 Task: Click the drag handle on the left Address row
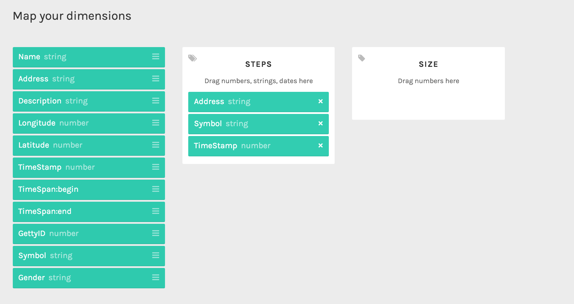(x=156, y=79)
